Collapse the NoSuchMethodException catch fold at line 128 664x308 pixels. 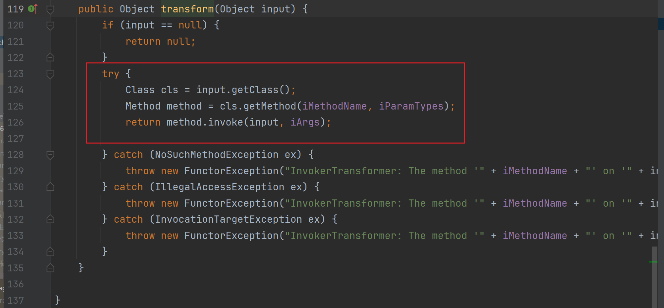tap(50, 155)
